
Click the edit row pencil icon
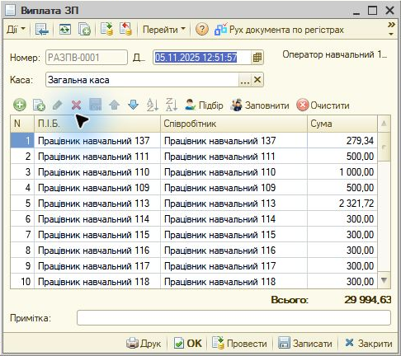(57, 105)
